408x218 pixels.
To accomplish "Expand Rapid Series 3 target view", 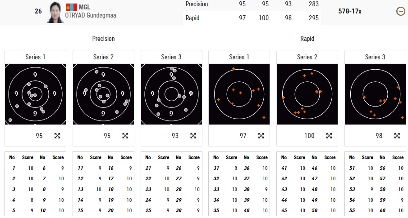I will (x=397, y=136).
